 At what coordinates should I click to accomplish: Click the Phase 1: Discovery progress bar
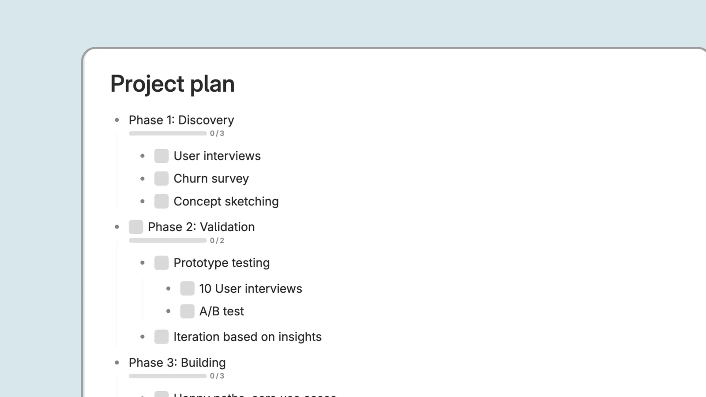pos(168,133)
